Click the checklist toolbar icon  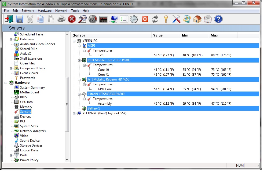(x=124, y=19)
